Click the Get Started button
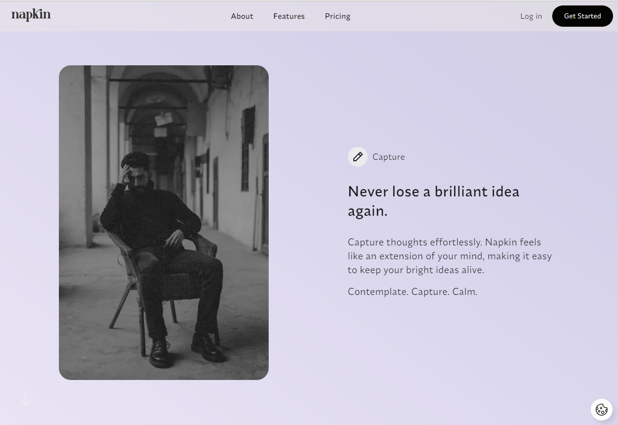The width and height of the screenshot is (618, 425). click(582, 16)
